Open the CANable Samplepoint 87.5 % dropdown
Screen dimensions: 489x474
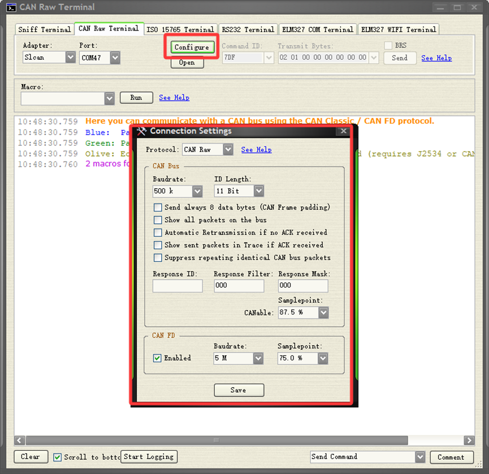tap(323, 312)
